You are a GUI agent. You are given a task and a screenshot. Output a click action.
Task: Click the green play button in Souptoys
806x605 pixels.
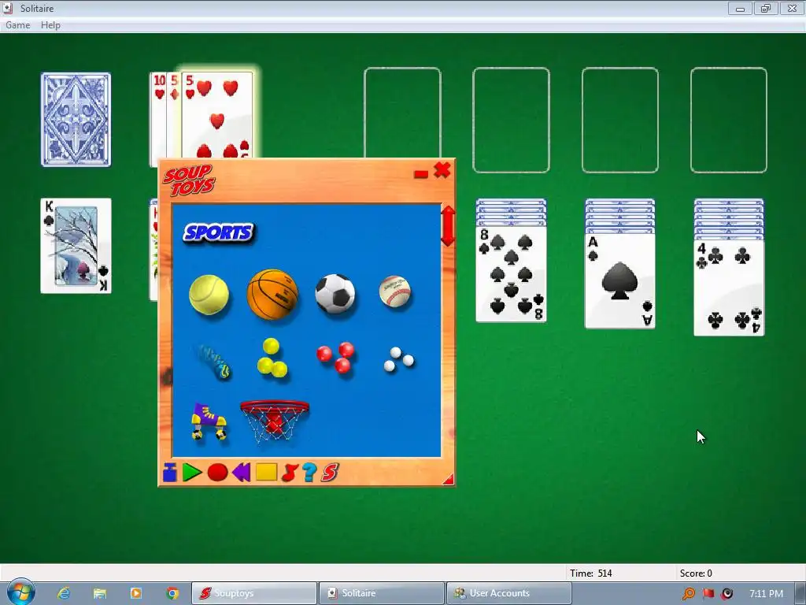point(192,473)
